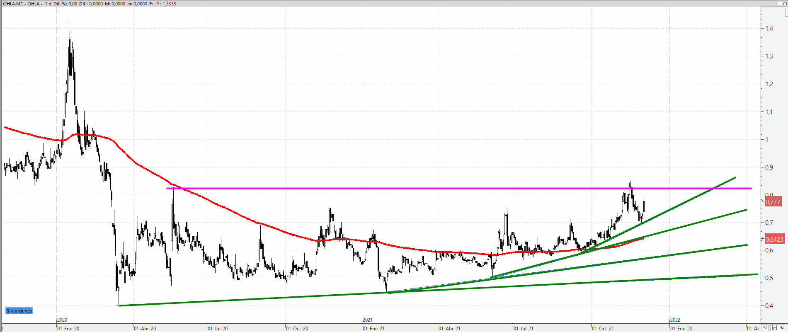The image size is (788, 332).
Task: Click the 0,6423 moving average tag
Action: click(x=774, y=239)
